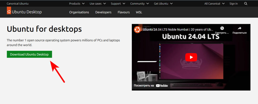258x104 pixels.
Task: Click the Watch later clock icon on video
Action: click(222, 28)
